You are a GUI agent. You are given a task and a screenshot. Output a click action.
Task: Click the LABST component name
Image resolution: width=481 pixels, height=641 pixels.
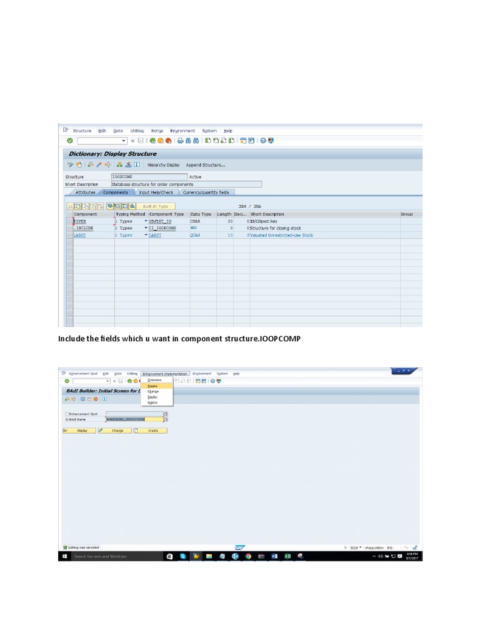[x=80, y=235]
